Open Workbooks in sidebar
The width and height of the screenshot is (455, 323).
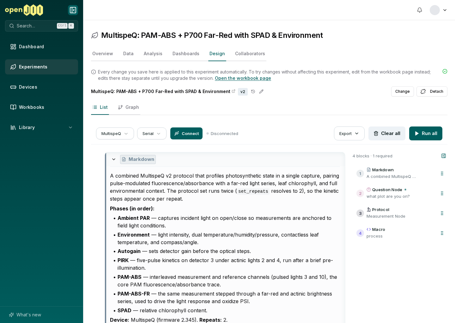pyautogui.click(x=41, y=107)
